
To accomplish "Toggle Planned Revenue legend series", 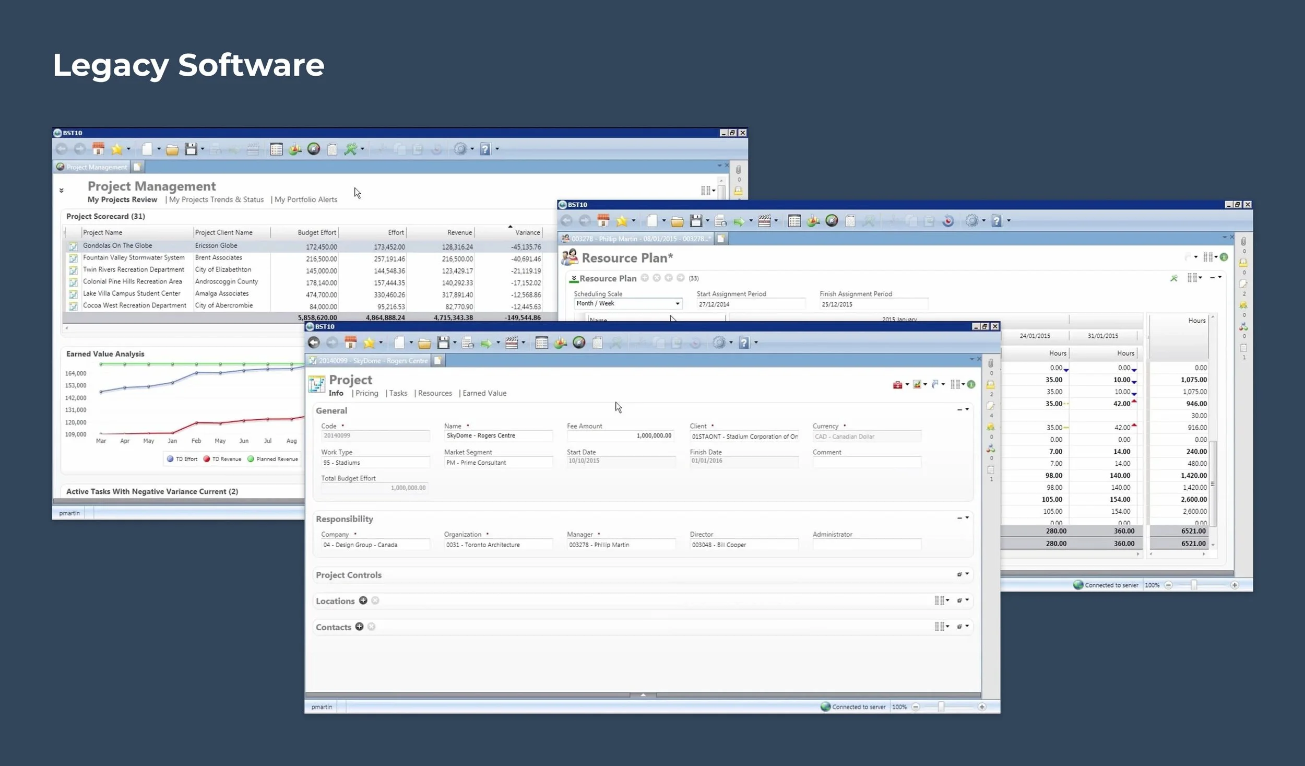I will point(272,459).
